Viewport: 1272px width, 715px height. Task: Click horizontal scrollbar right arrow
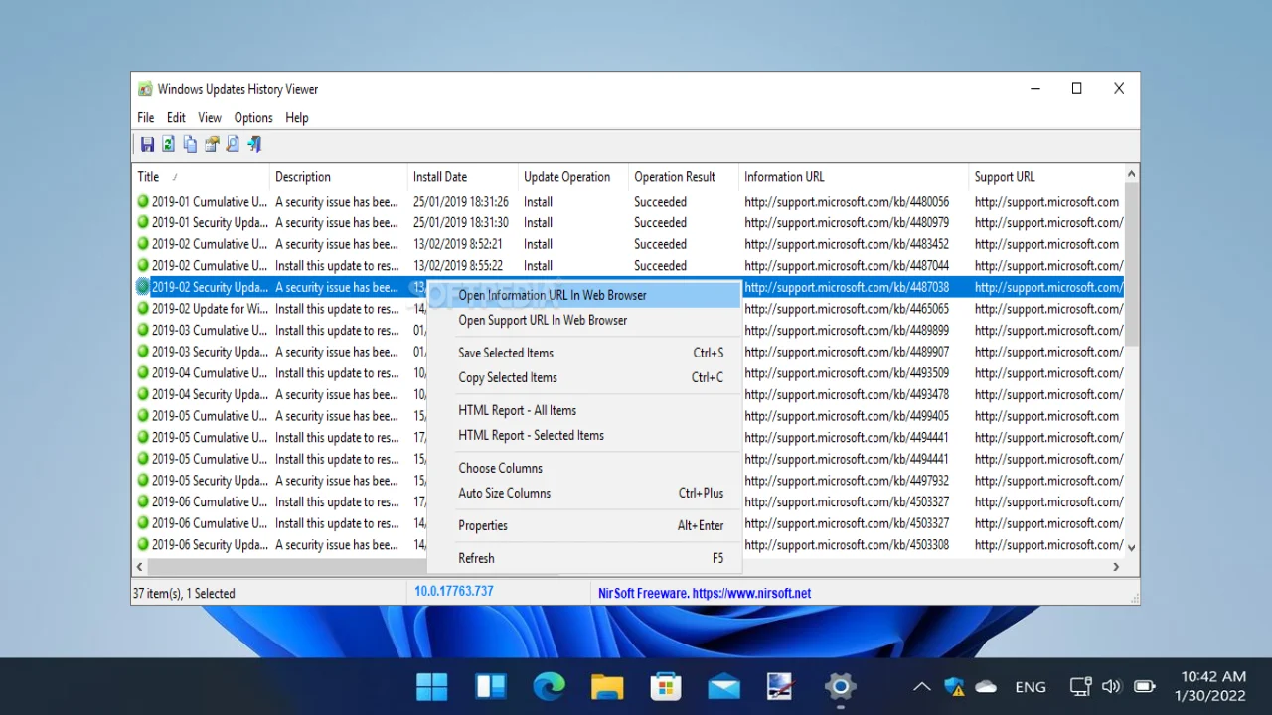(1116, 566)
